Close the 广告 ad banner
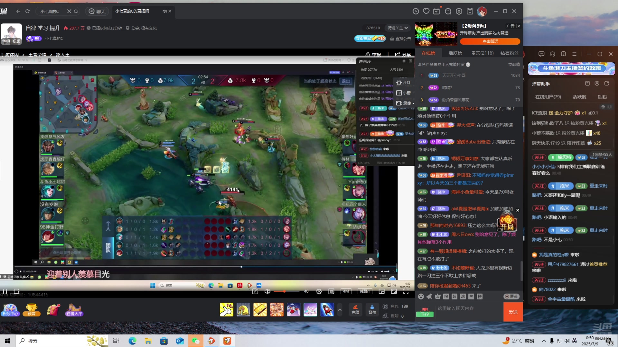The image size is (618, 347). (519, 26)
